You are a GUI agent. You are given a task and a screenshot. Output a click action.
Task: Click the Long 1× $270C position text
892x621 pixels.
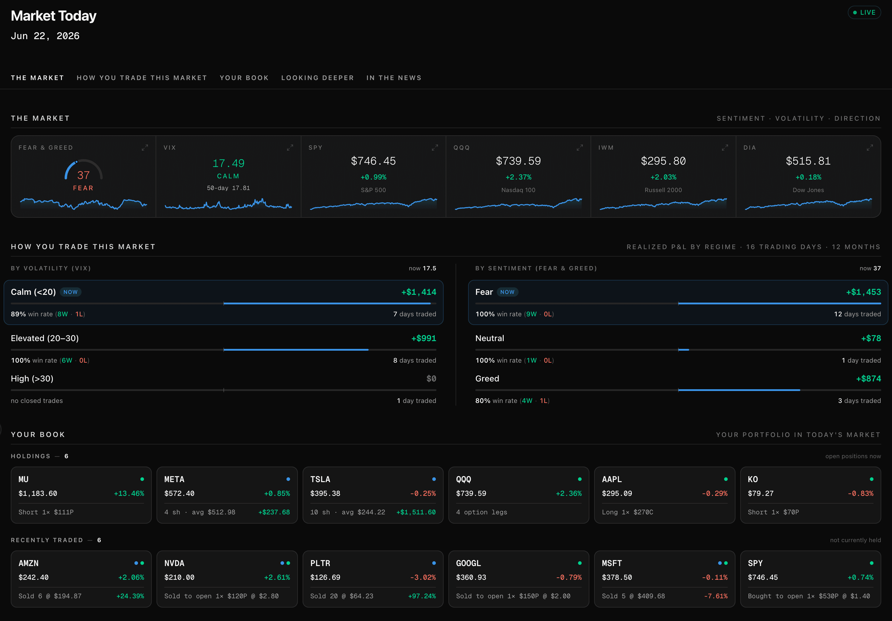pos(627,512)
